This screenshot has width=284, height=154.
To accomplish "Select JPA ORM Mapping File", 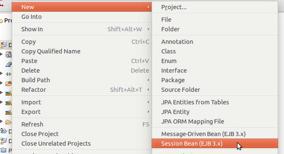I will [215, 121].
